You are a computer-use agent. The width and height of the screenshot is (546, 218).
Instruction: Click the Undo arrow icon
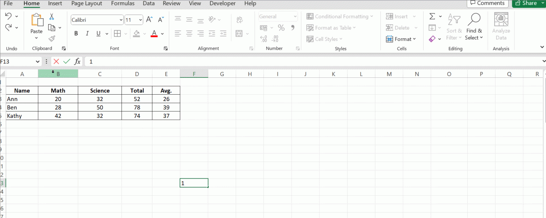9,16
